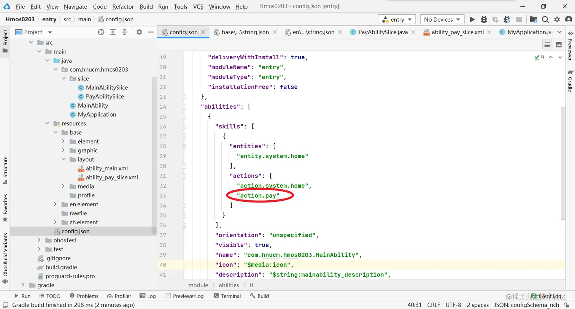Go to the previous highlighted problem arrow
Screen dimensions: 575x309
pos(551,57)
